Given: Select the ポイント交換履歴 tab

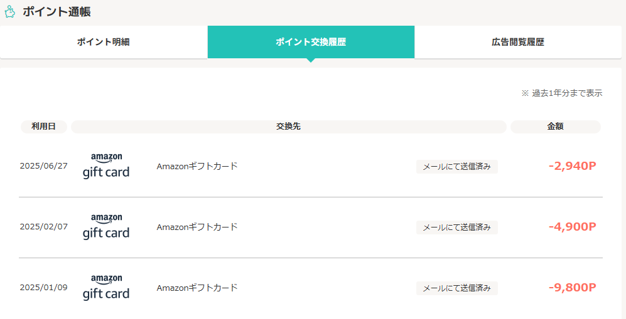Looking at the screenshot, I should 311,42.
